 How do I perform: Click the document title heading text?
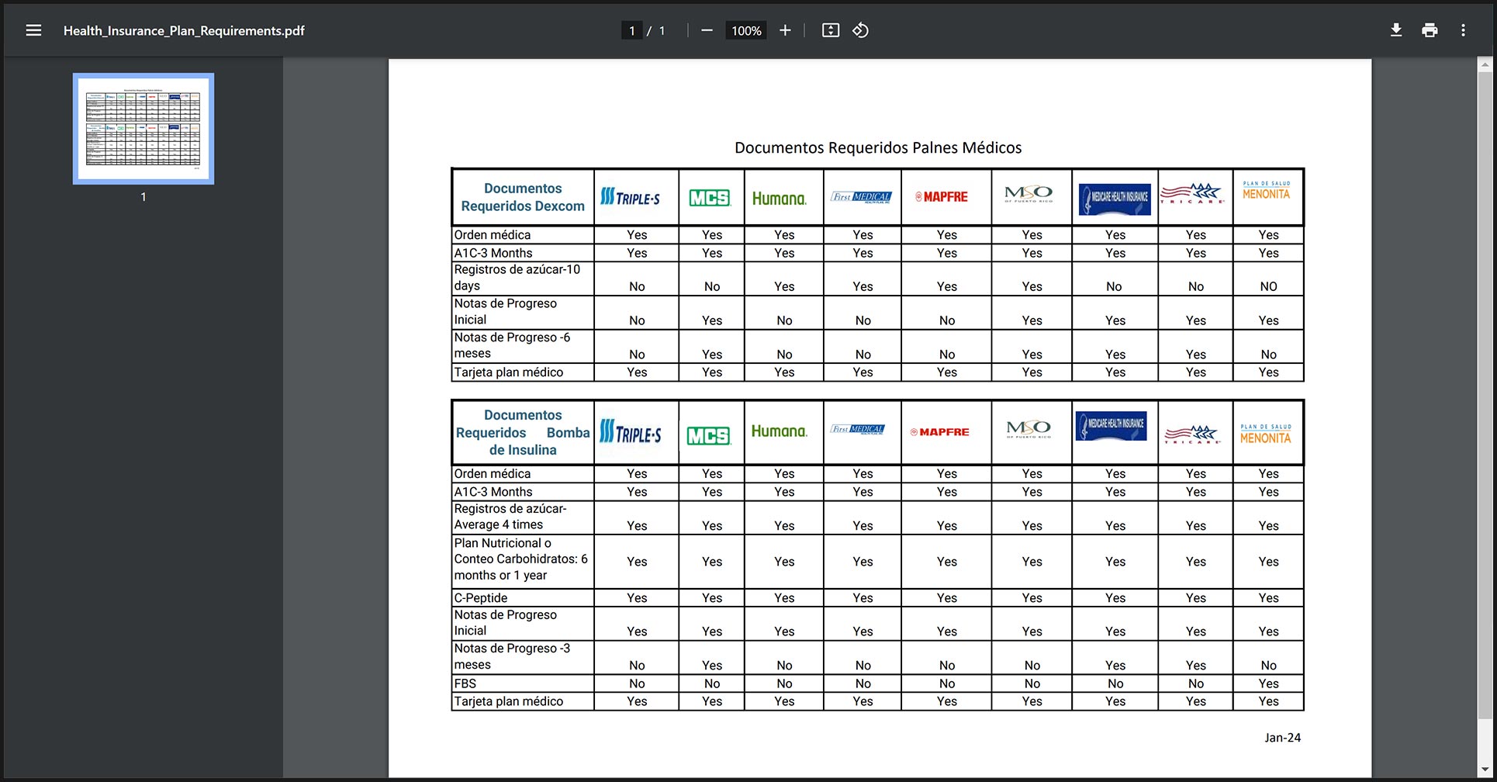(877, 147)
